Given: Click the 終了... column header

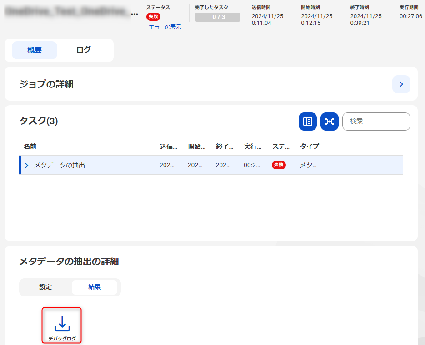Looking at the screenshot, I should 225,146.
